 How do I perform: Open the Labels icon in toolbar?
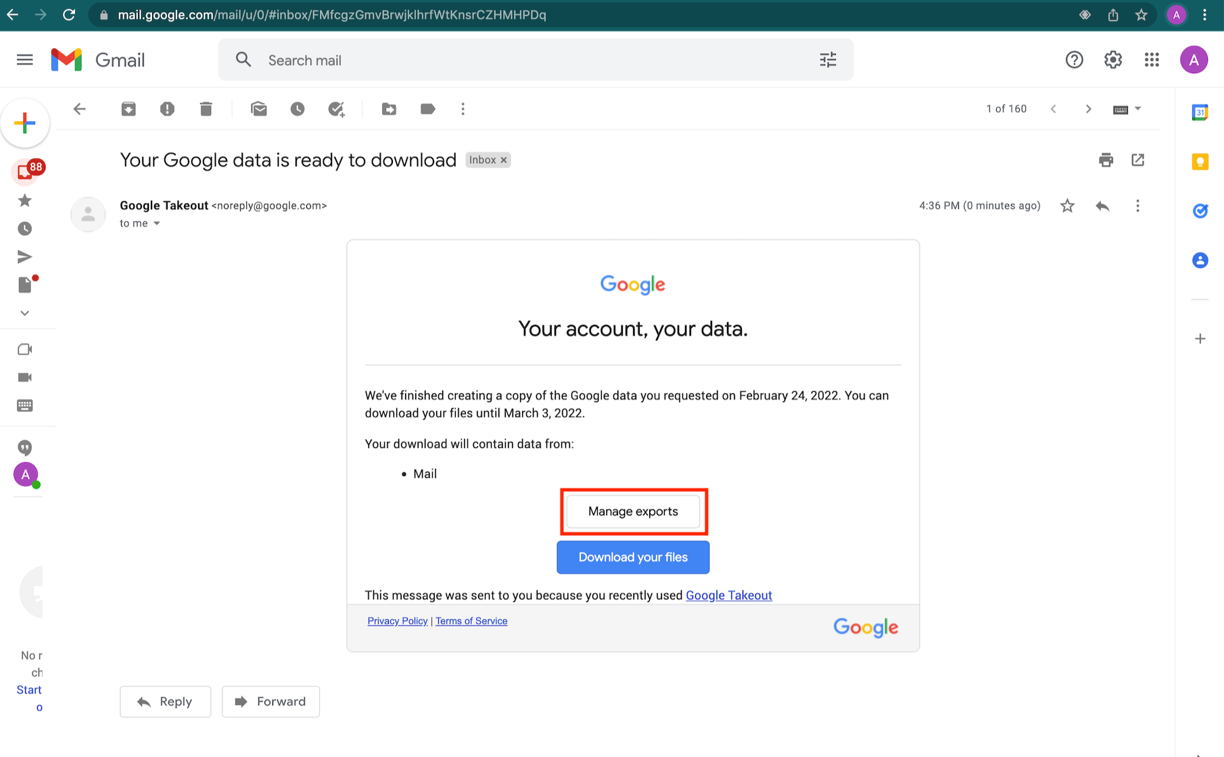427,109
